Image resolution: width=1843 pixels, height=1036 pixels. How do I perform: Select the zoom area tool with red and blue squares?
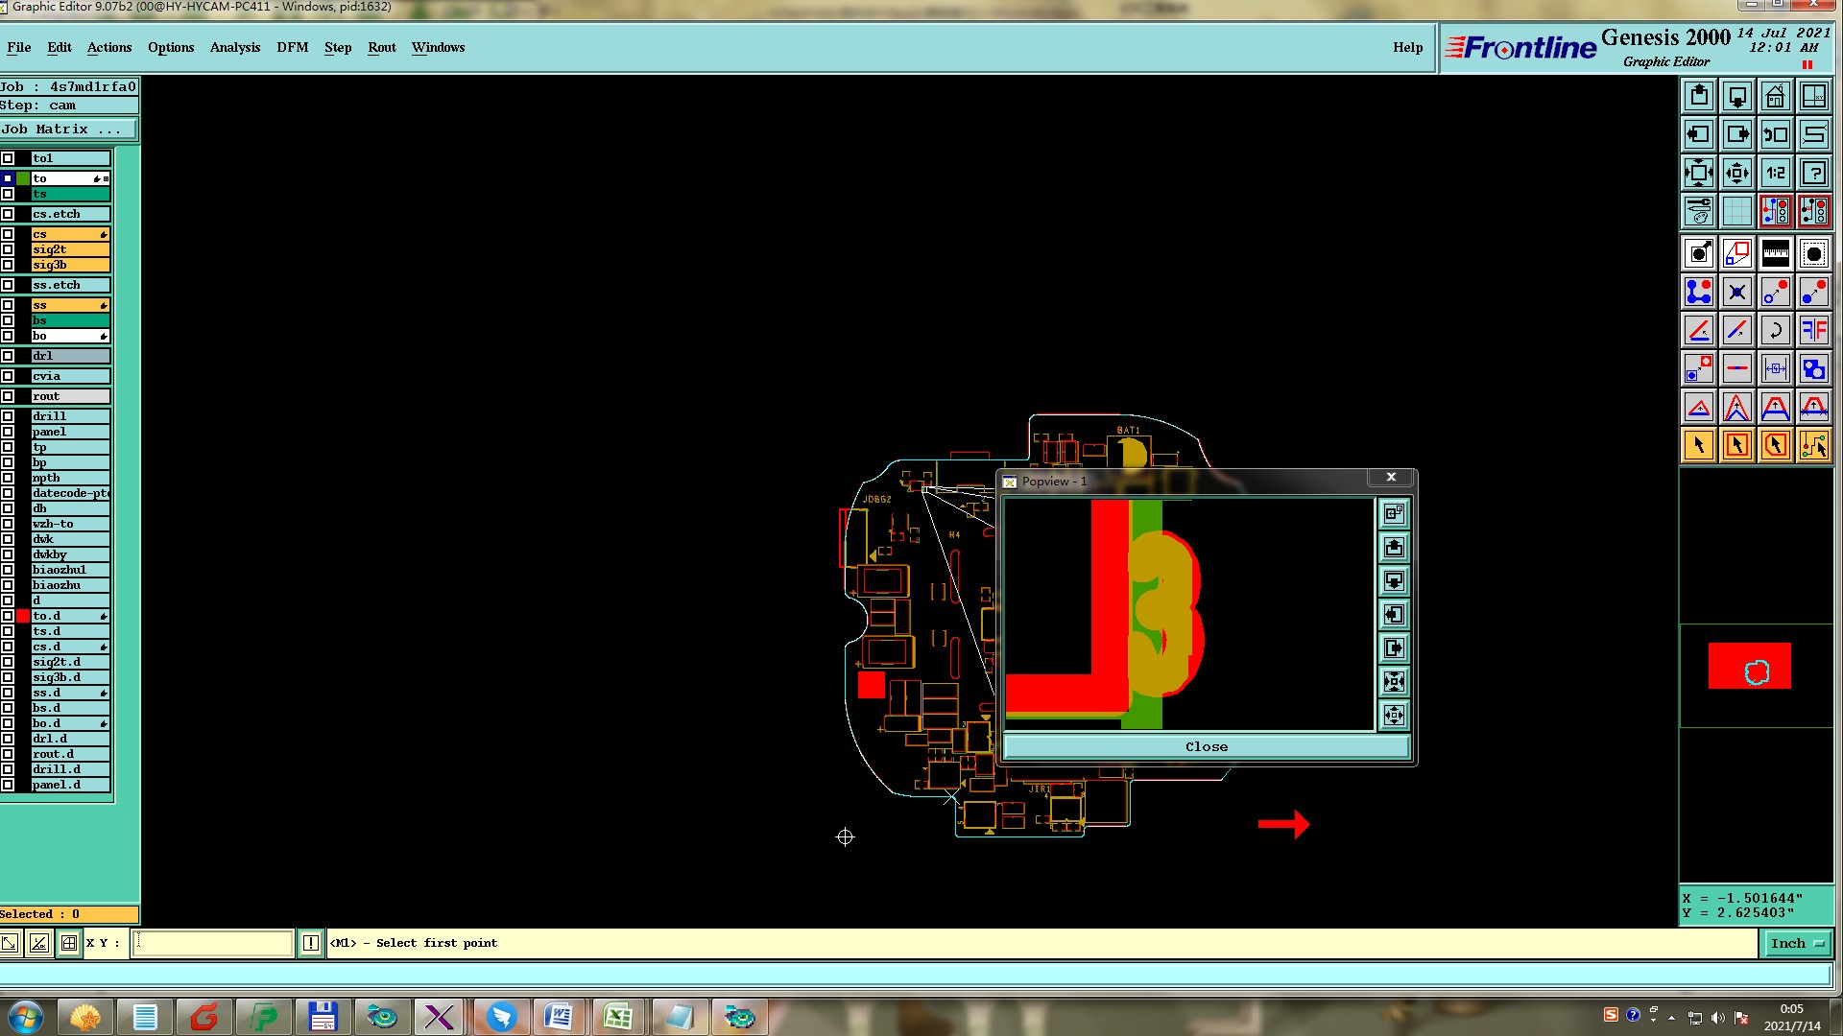(1737, 253)
